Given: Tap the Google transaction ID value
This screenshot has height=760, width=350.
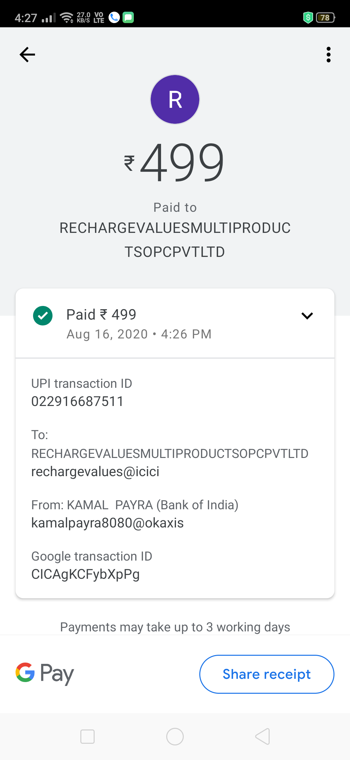Looking at the screenshot, I should (85, 574).
